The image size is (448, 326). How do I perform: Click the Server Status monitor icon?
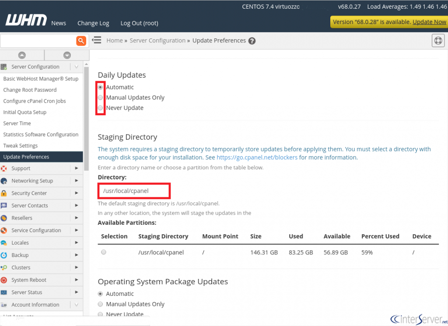(3, 292)
